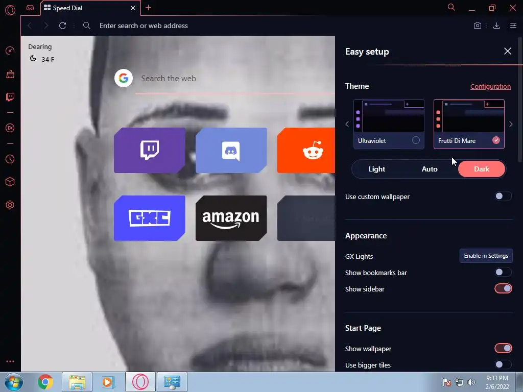Open taskbar clock 9:33 PM

click(497, 382)
